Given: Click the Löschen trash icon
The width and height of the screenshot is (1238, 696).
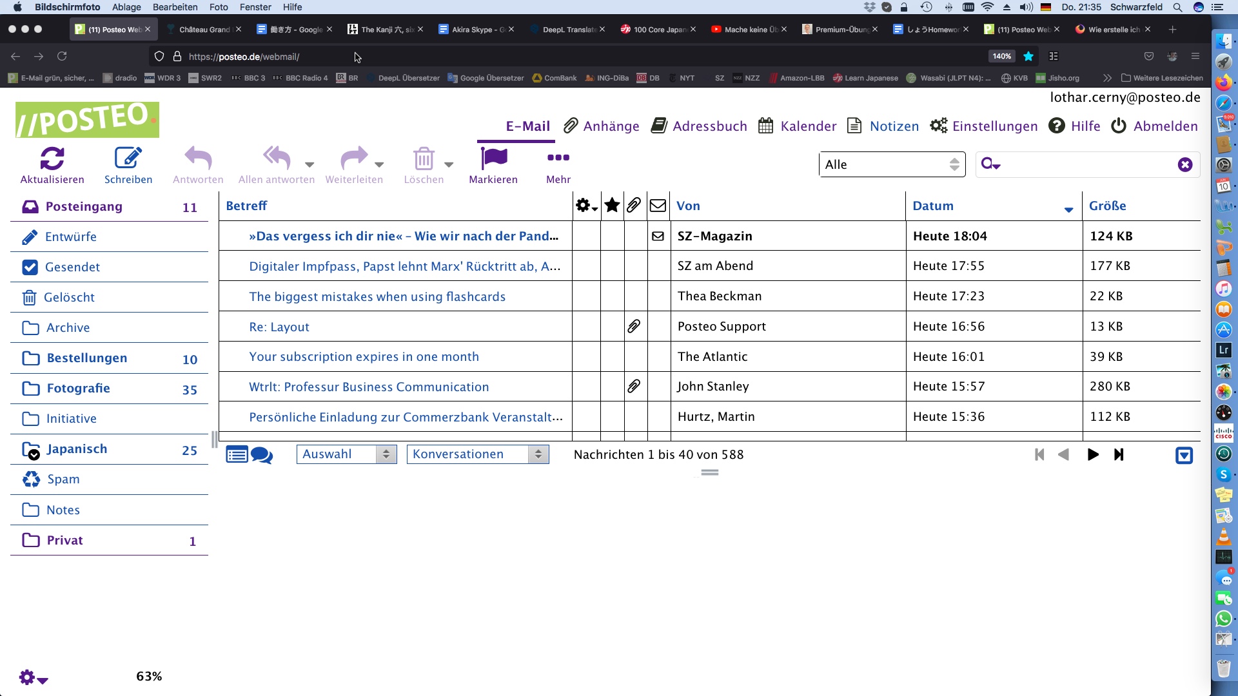Looking at the screenshot, I should coord(424,157).
